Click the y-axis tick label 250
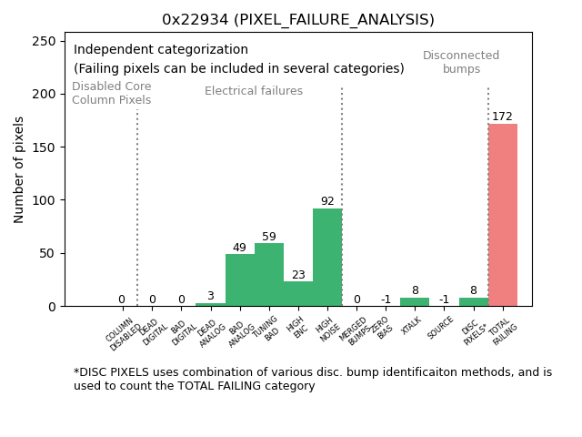Viewport: 582px width, 437px height. coord(45,41)
